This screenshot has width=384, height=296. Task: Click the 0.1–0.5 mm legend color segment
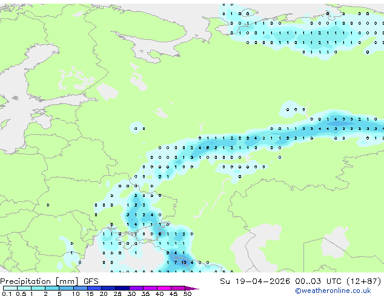tap(10, 288)
